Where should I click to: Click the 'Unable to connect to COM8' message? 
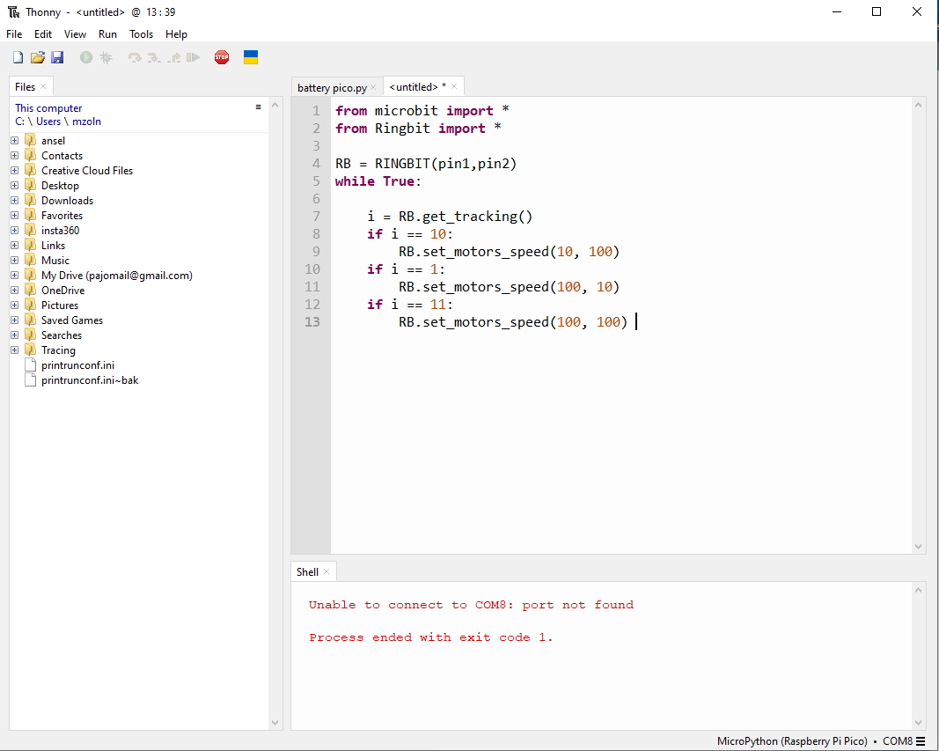[x=471, y=605]
